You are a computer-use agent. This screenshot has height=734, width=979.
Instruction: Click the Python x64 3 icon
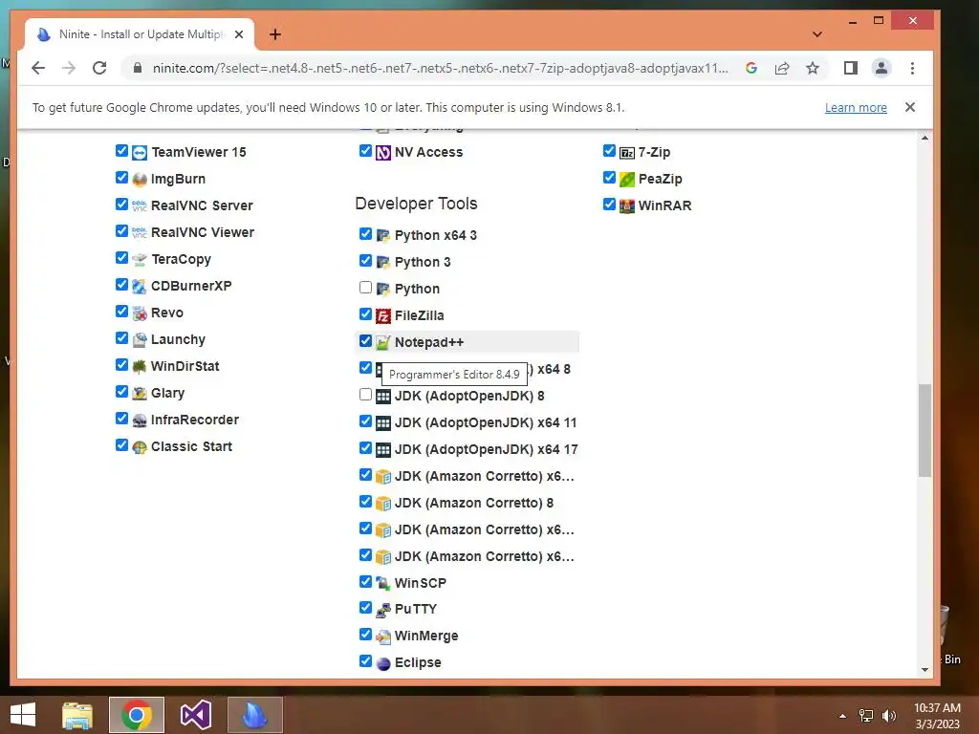tap(383, 235)
